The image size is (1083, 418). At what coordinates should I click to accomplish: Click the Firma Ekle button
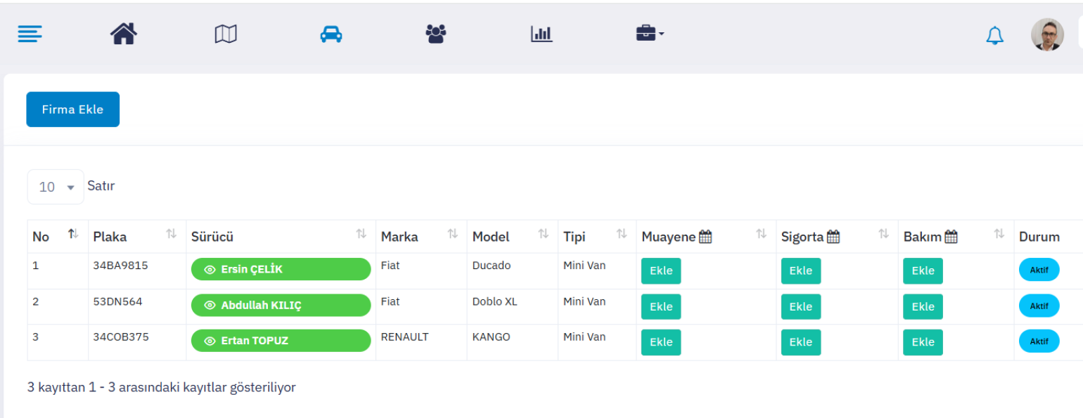pyautogui.click(x=72, y=110)
